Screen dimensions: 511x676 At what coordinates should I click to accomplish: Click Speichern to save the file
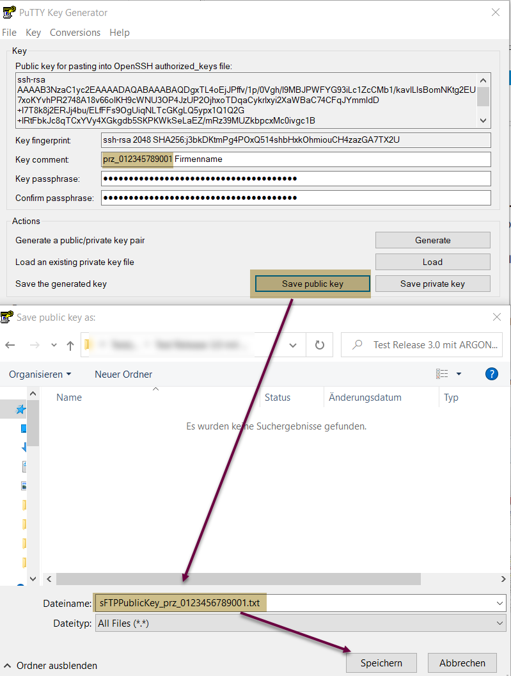click(381, 663)
